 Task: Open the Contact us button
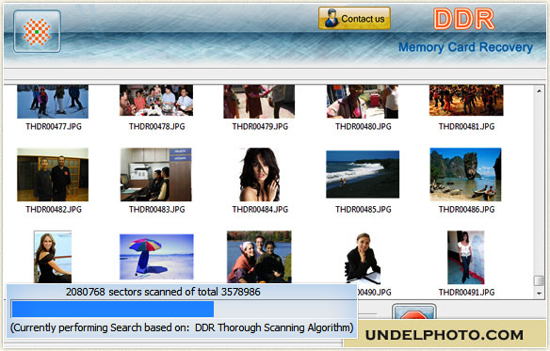(354, 18)
